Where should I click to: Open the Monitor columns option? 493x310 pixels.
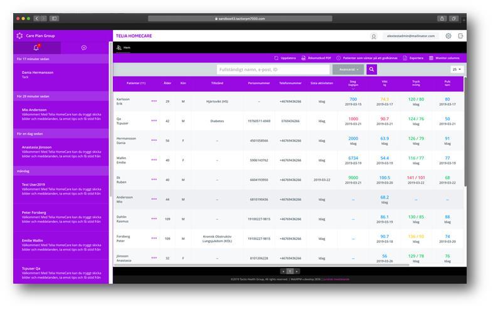(x=444, y=58)
